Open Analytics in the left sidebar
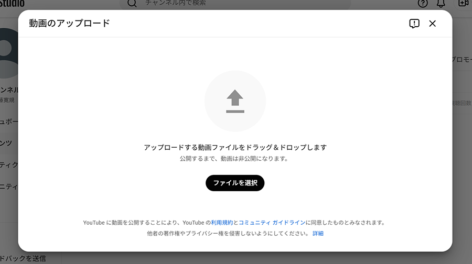Image resolution: width=472 pixels, height=264 pixels. tap(9, 164)
